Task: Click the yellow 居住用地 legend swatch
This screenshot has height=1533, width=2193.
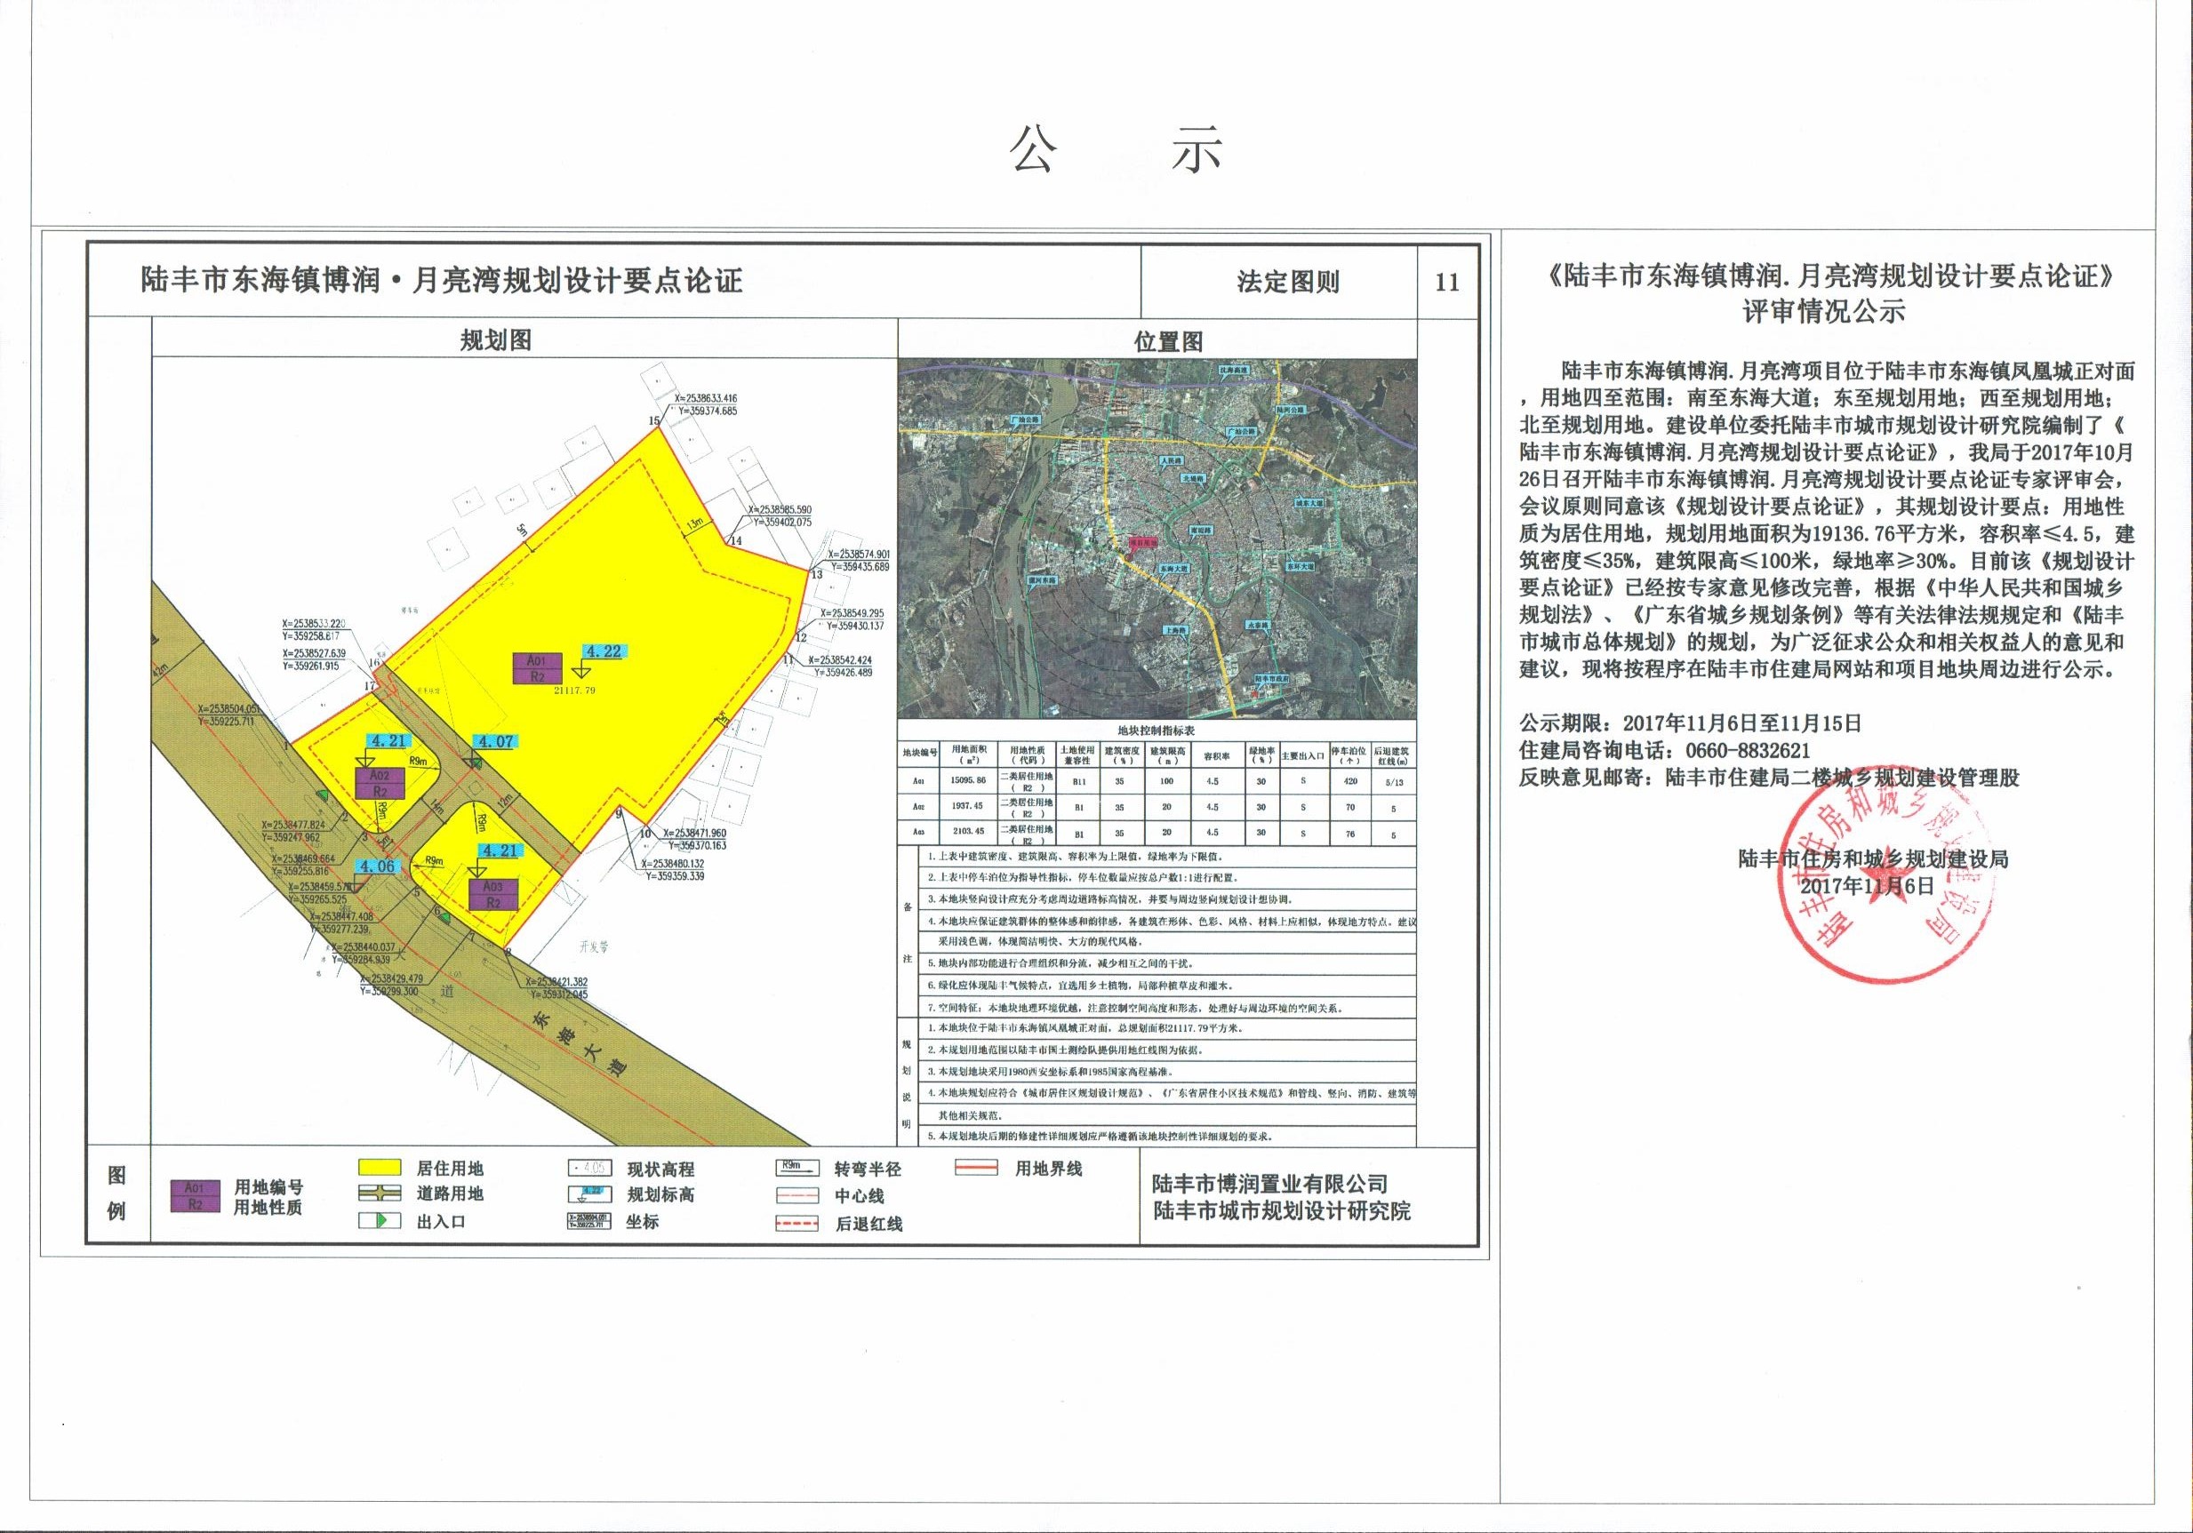Action: (380, 1168)
